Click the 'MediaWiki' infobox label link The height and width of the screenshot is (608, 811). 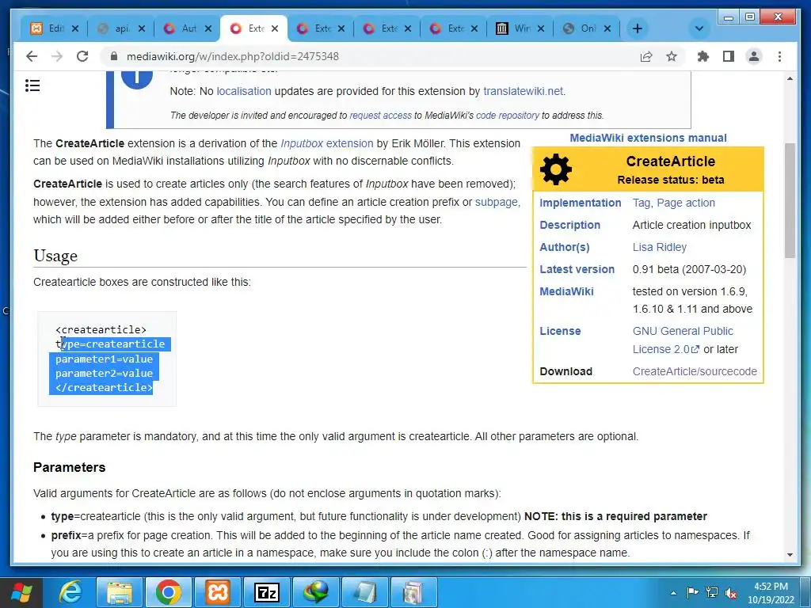coord(566,291)
